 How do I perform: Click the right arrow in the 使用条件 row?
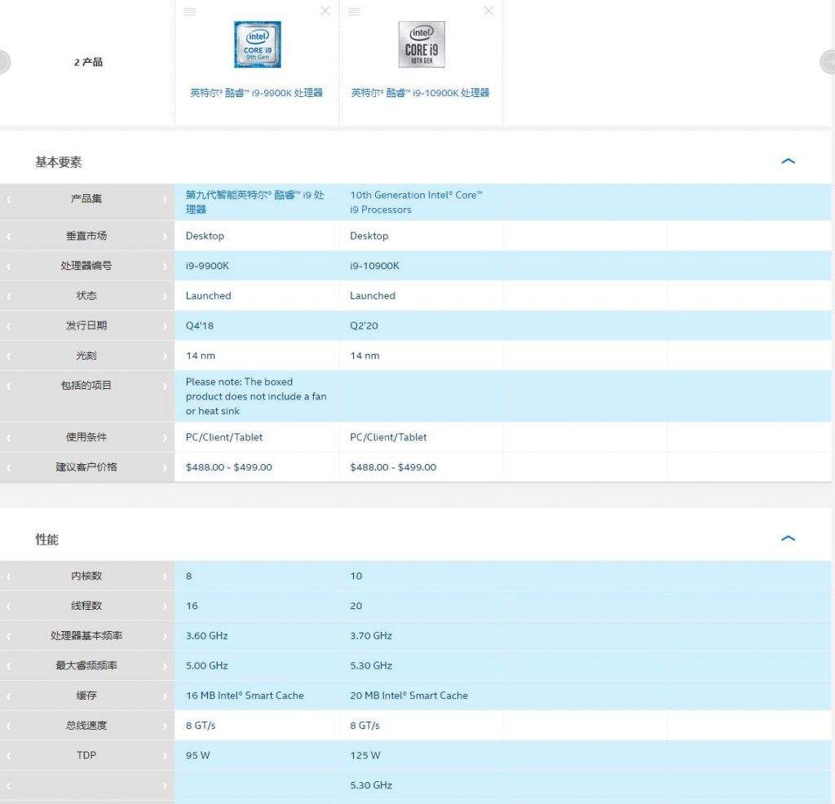(x=165, y=438)
